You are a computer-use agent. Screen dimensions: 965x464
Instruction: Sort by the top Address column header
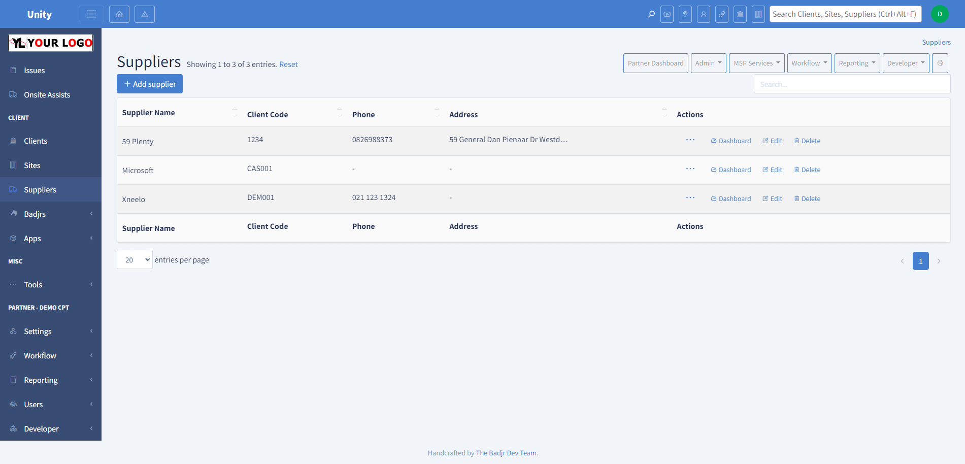click(558, 113)
